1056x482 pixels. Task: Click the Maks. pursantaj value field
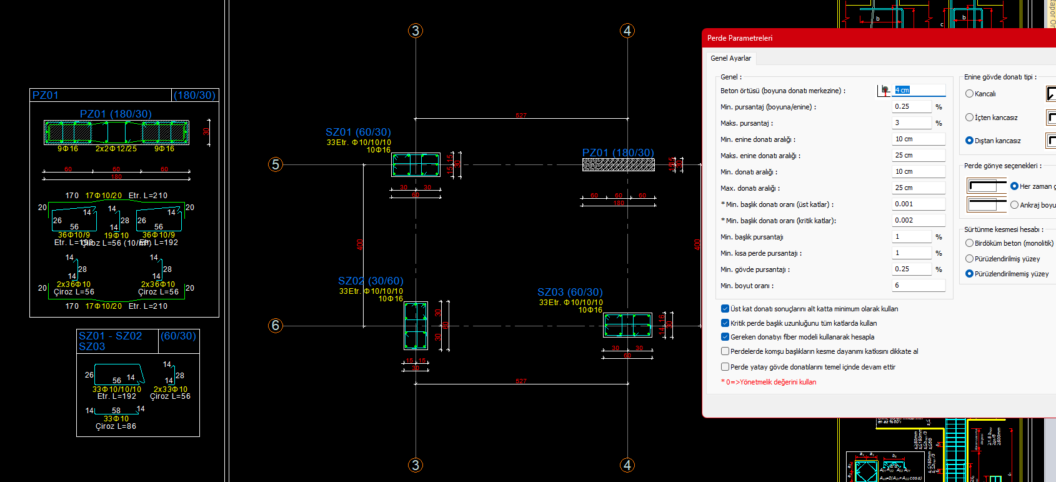point(912,123)
